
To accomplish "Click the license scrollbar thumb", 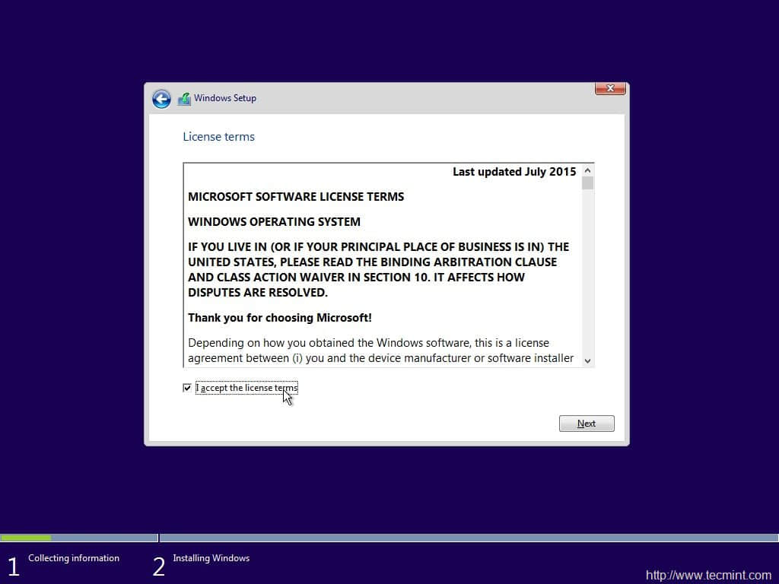I will point(588,183).
